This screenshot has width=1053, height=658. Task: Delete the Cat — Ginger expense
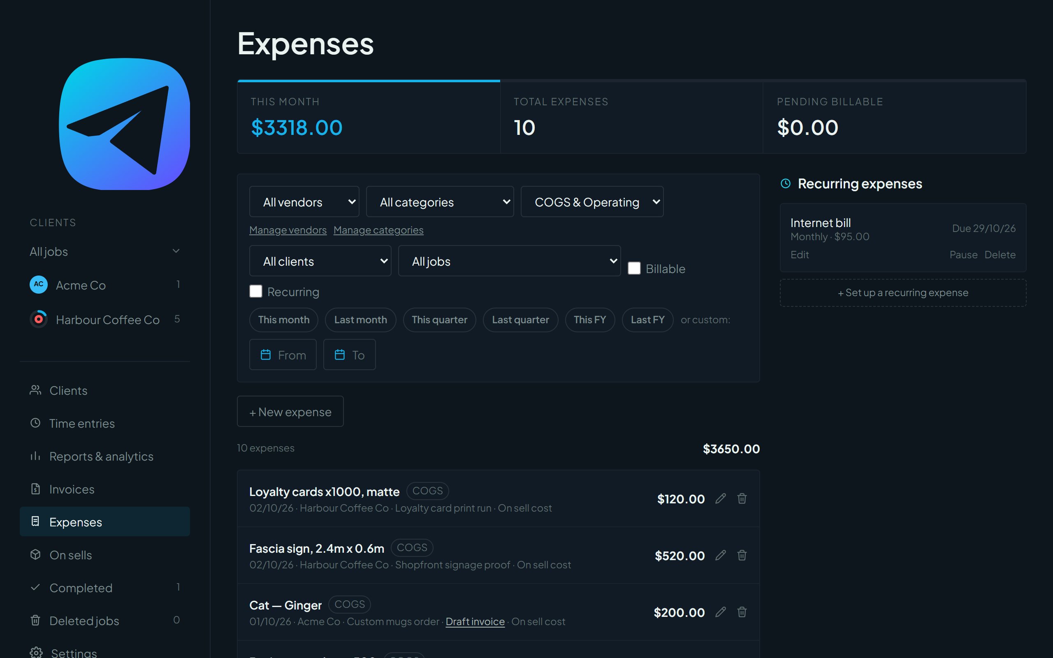click(x=742, y=612)
